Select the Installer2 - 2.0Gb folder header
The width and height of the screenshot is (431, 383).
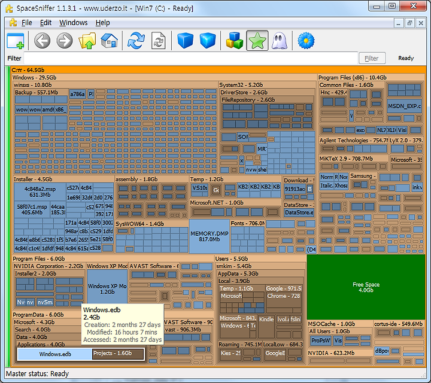(x=49, y=273)
